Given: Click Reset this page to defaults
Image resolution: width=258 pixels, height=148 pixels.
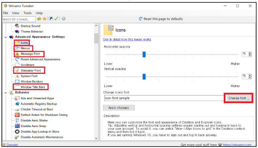Looking at the screenshot, I should click(161, 19).
